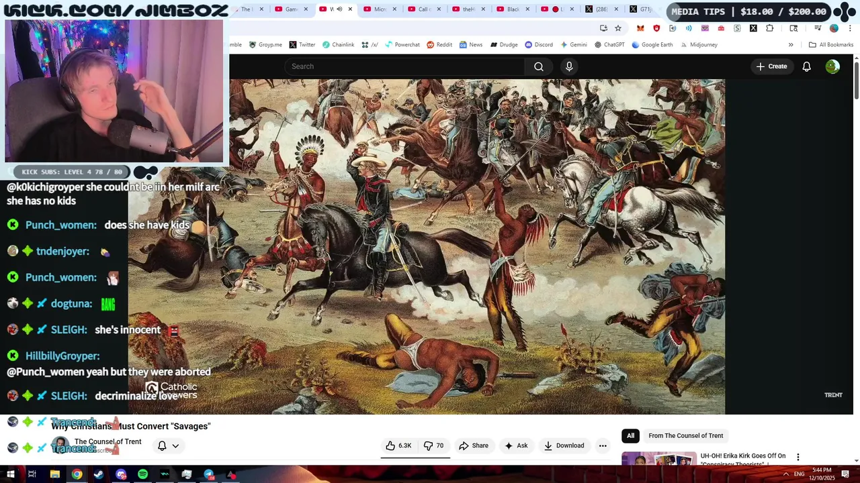
Task: Open YouTube notifications bell
Action: pyautogui.click(x=806, y=66)
